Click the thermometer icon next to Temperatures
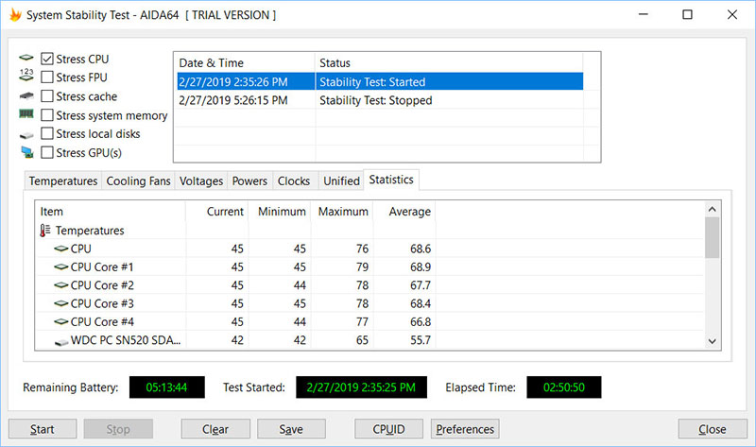Image resolution: width=756 pixels, height=447 pixels. (44, 231)
